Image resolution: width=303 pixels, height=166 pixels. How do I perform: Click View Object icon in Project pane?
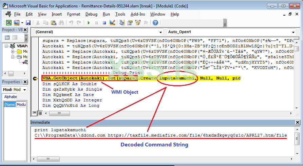pyautogui.click(x=15, y=38)
